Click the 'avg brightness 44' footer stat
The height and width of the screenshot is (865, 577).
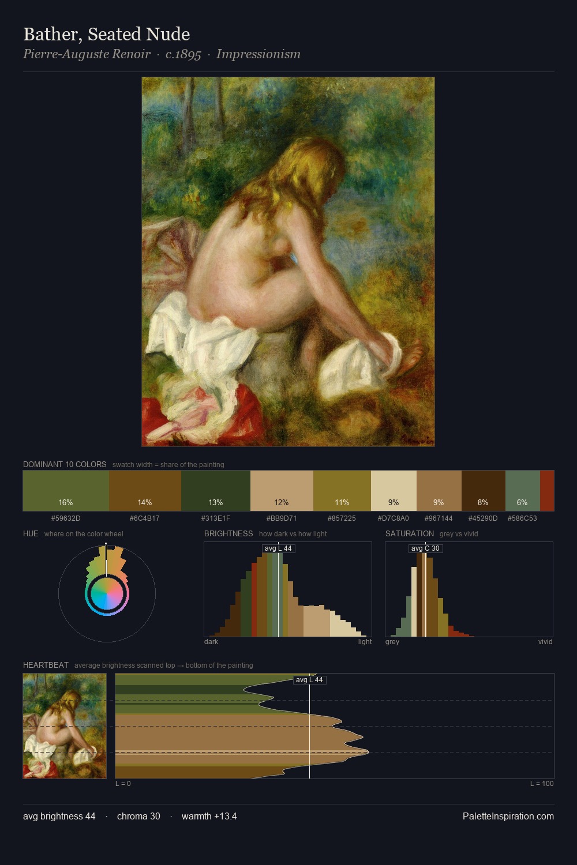click(59, 817)
